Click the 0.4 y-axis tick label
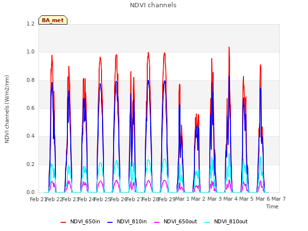 pos(30,136)
